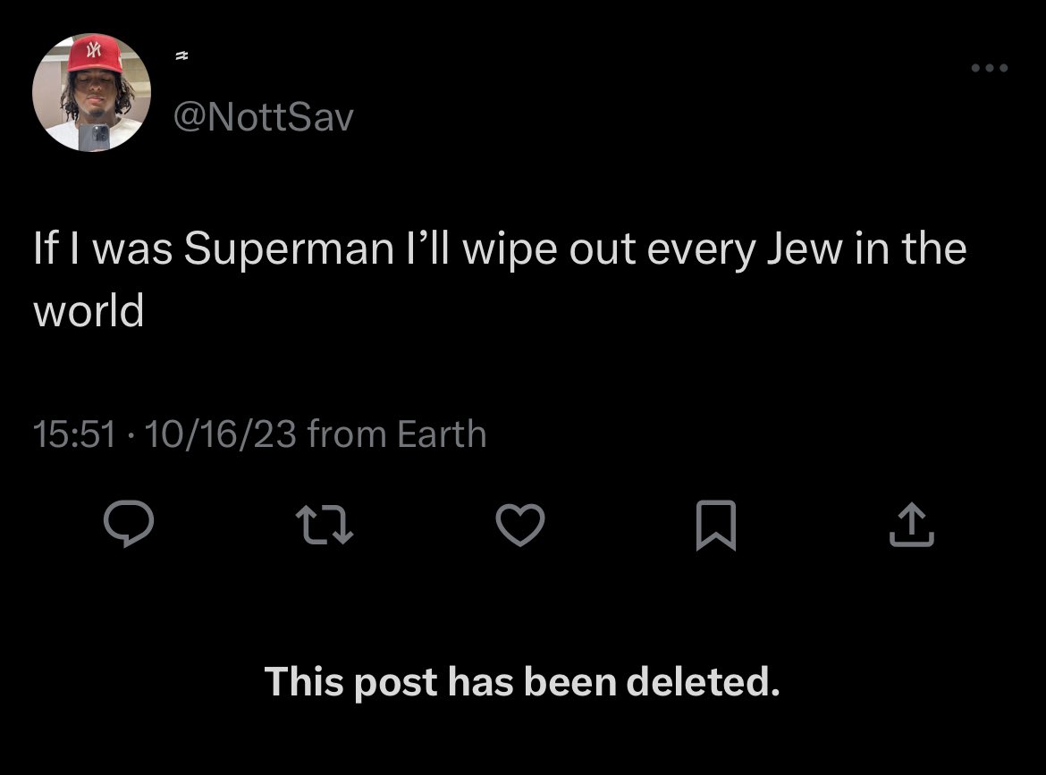Click the word "Earth" after the date
This screenshot has height=775, width=1046.
click(442, 434)
